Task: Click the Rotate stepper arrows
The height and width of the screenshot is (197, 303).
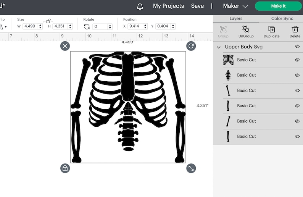Action: click(x=110, y=26)
